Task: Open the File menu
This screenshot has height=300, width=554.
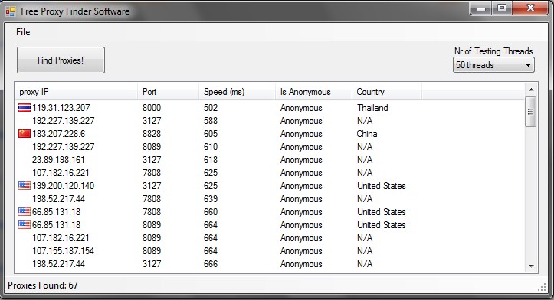Action: [x=23, y=32]
